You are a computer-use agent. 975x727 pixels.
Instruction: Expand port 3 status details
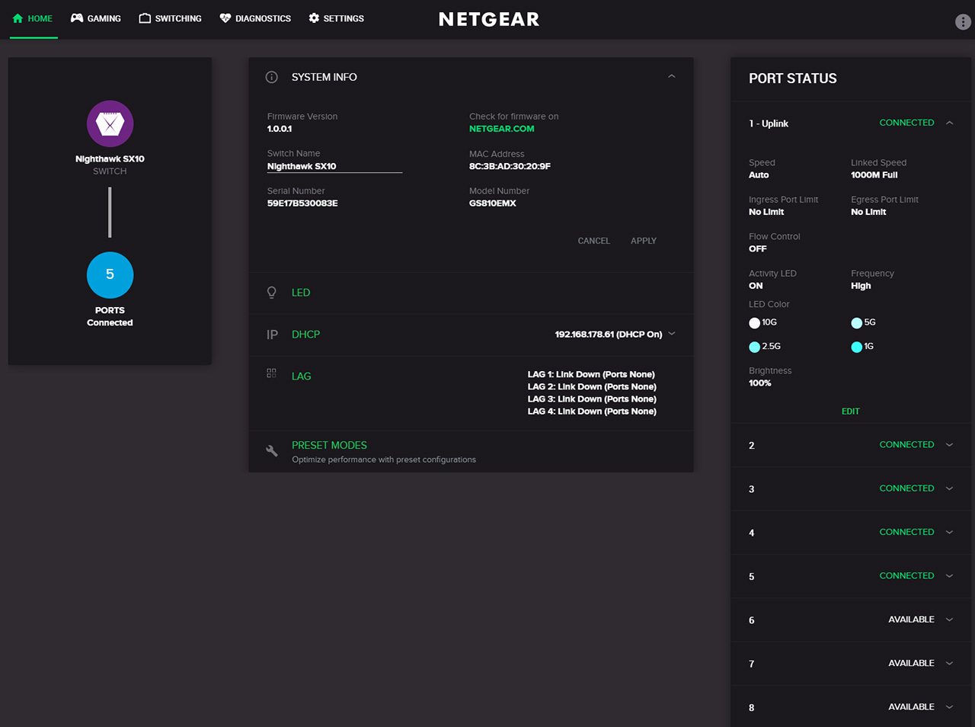[949, 488]
